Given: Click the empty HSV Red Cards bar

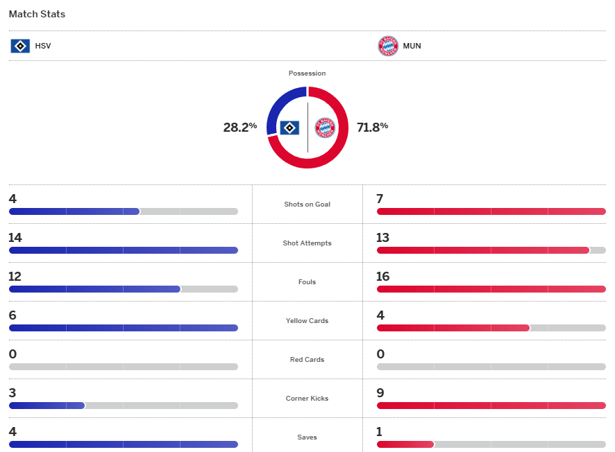Looking at the screenshot, I should coord(123,367).
